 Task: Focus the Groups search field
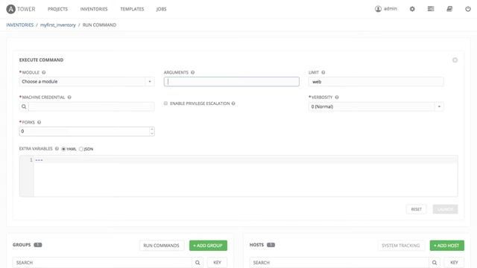[x=103, y=263]
